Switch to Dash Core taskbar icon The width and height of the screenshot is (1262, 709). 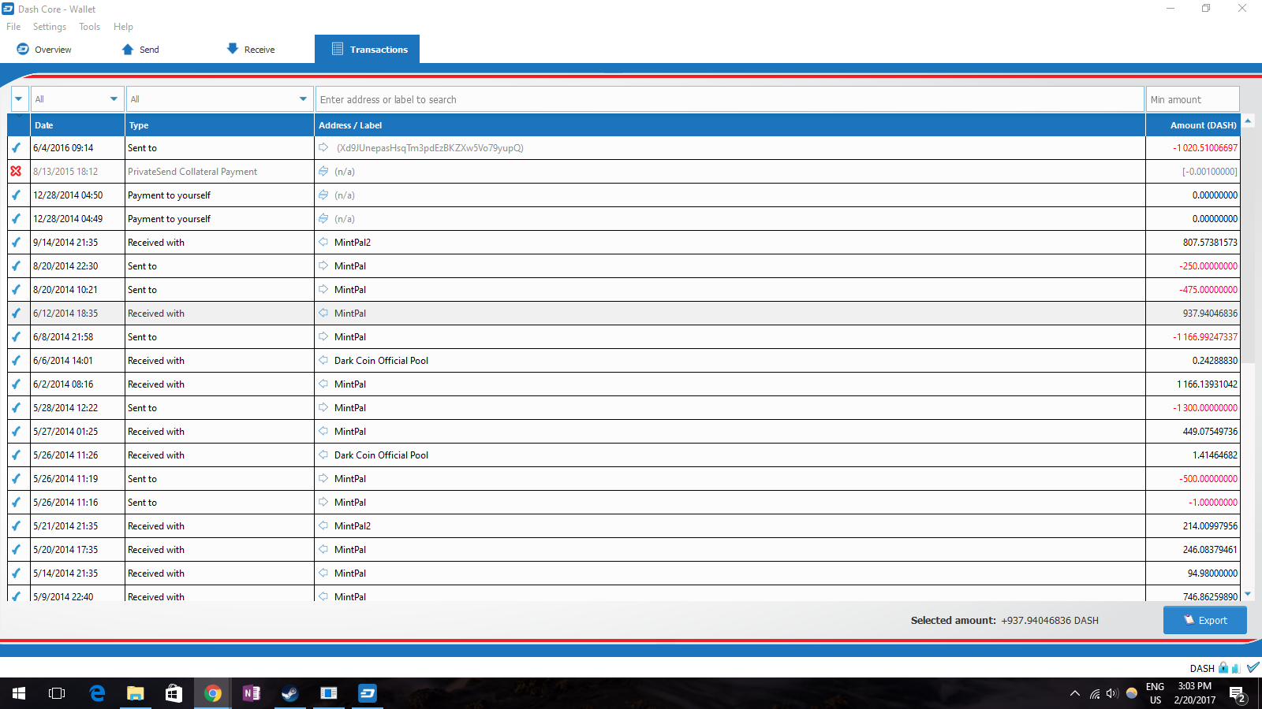[x=367, y=693]
